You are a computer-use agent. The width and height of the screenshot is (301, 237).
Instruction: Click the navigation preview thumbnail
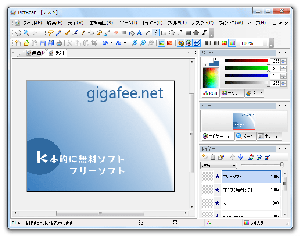pyautogui.click(x=244, y=121)
